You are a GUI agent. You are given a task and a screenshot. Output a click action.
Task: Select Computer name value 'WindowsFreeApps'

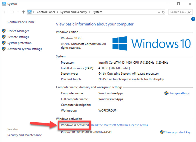click(x=111, y=93)
